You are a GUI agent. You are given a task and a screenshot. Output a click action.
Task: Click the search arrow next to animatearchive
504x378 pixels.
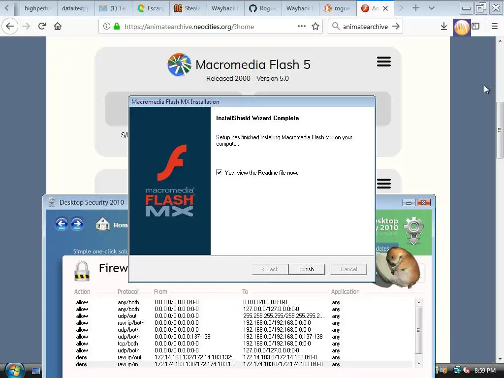pos(396,27)
